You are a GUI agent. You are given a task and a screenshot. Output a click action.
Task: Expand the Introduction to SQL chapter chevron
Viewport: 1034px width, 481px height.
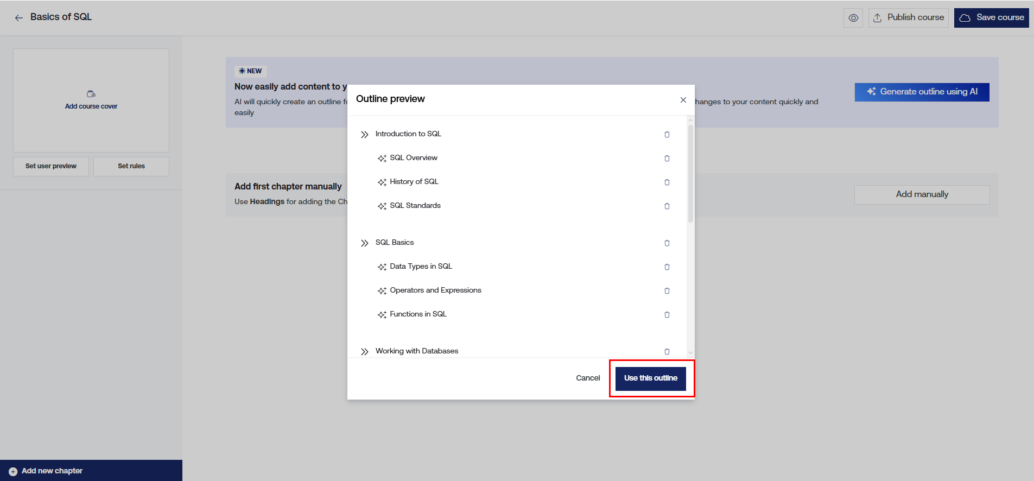click(364, 135)
